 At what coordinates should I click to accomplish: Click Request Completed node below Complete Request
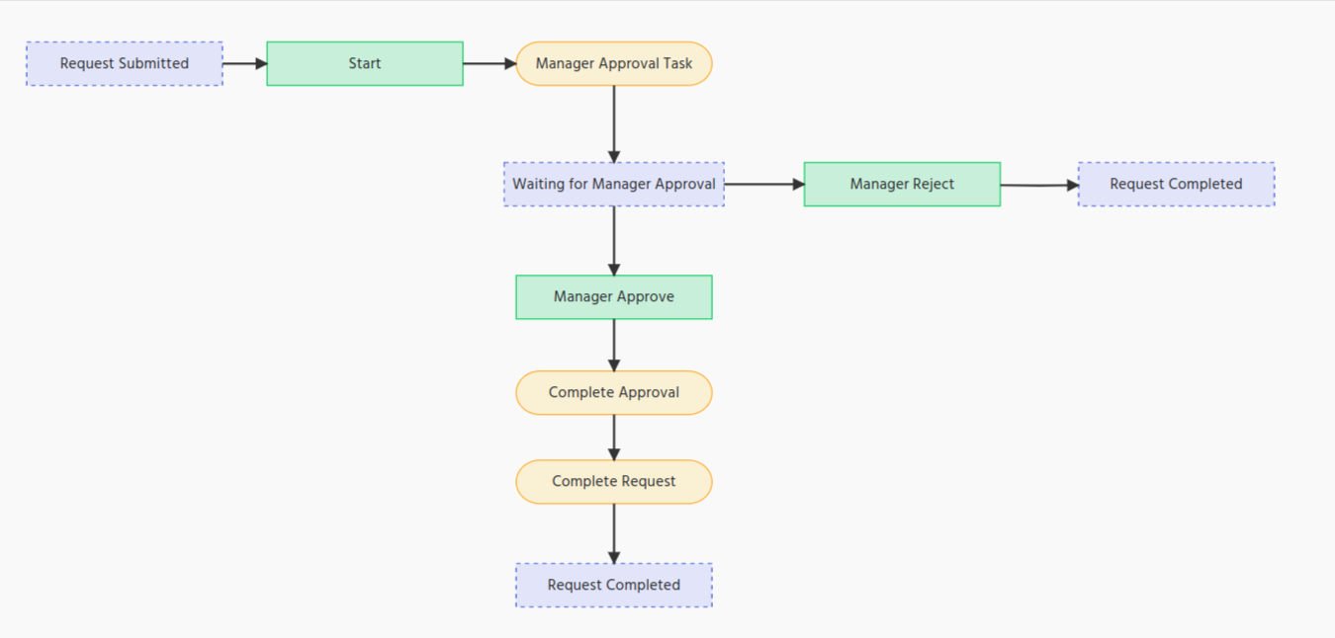click(x=614, y=585)
